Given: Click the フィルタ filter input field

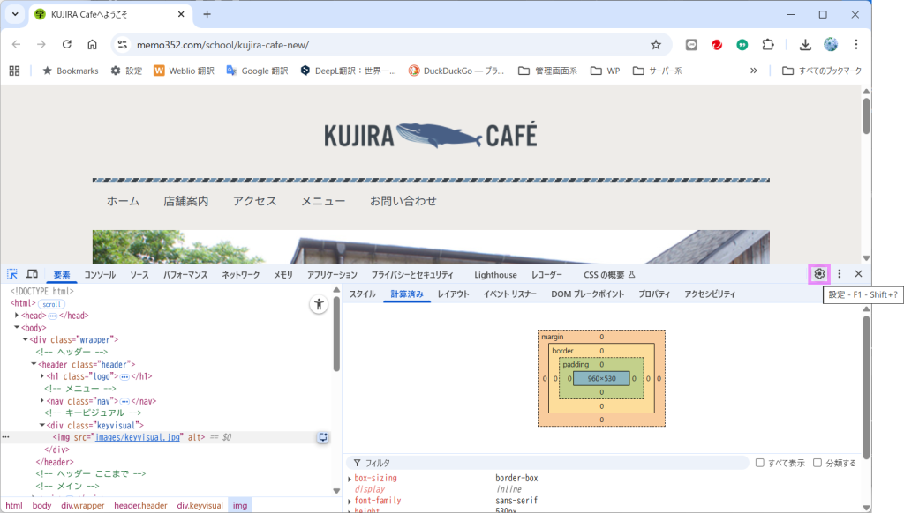Looking at the screenshot, I should [x=547, y=463].
